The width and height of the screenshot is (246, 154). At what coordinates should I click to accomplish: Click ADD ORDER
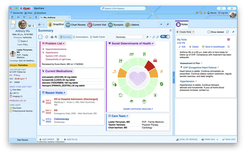click(47, 139)
